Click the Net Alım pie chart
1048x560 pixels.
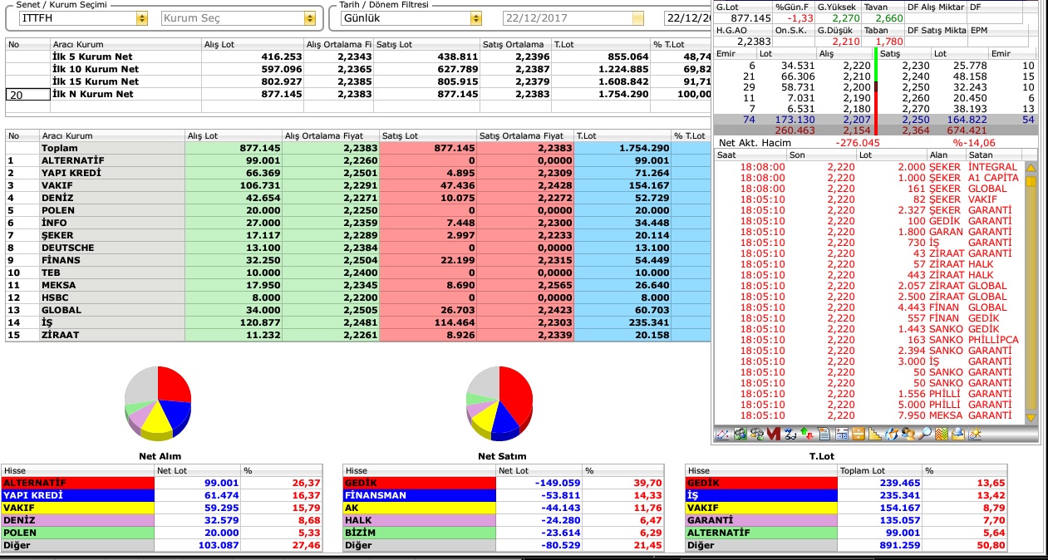pyautogui.click(x=157, y=402)
